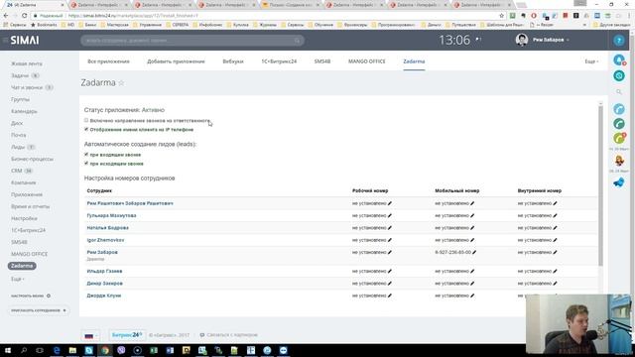
Task: Click the Сотрудник column header
Action: pos(99,190)
